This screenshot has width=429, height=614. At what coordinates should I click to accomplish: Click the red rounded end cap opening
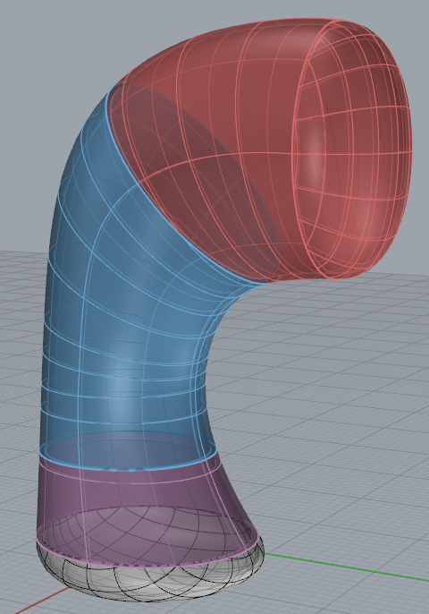tap(352, 149)
